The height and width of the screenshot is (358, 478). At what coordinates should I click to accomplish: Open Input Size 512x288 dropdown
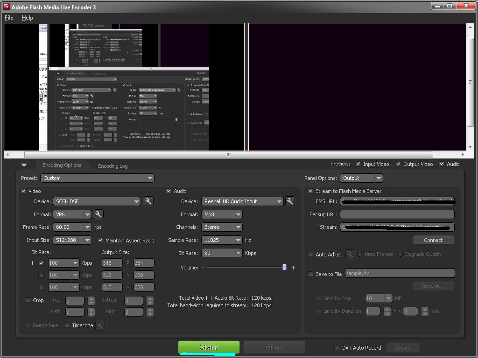tap(72, 240)
